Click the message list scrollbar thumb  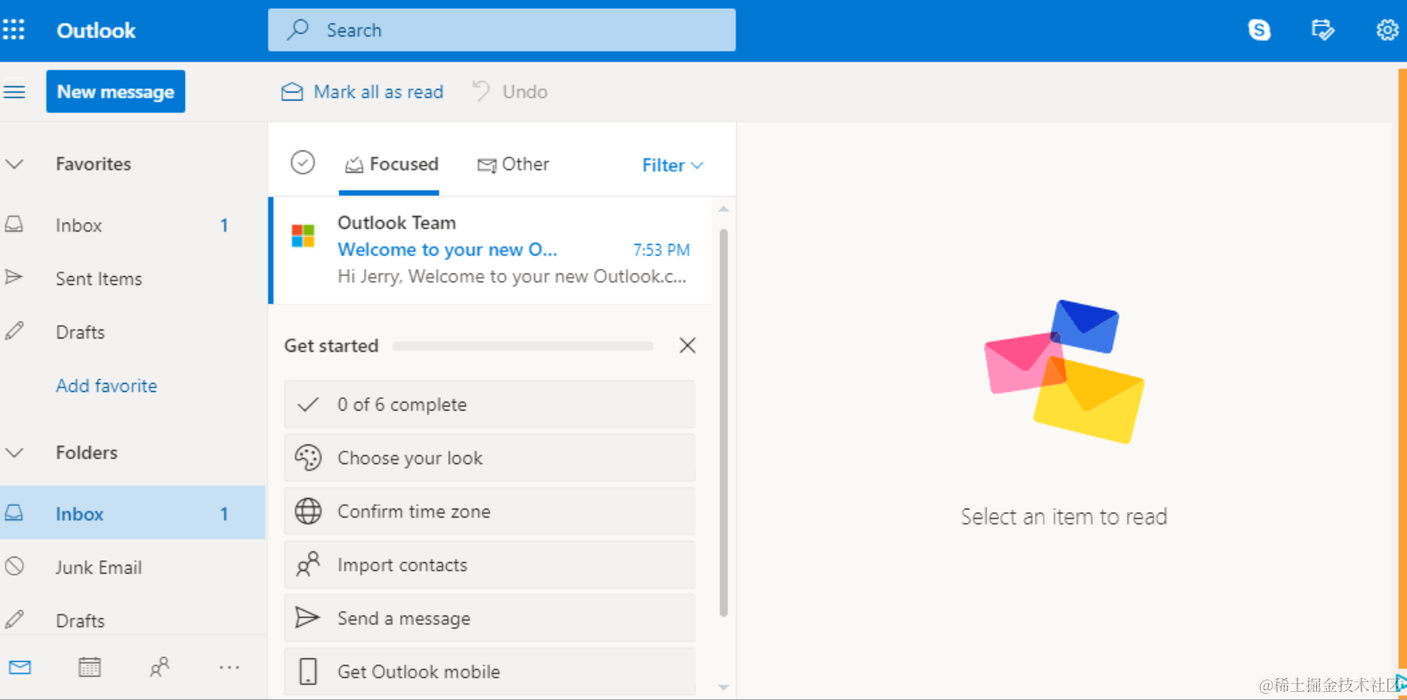point(723,423)
